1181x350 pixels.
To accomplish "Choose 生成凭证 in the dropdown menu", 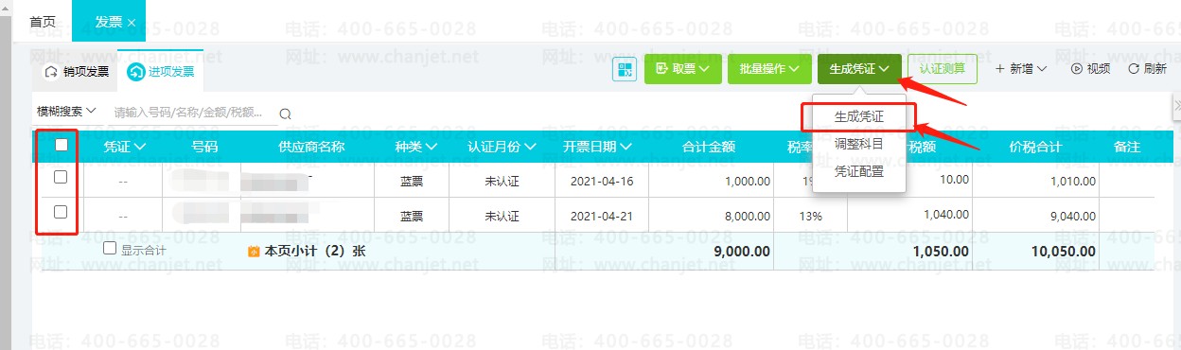I will pos(859,117).
